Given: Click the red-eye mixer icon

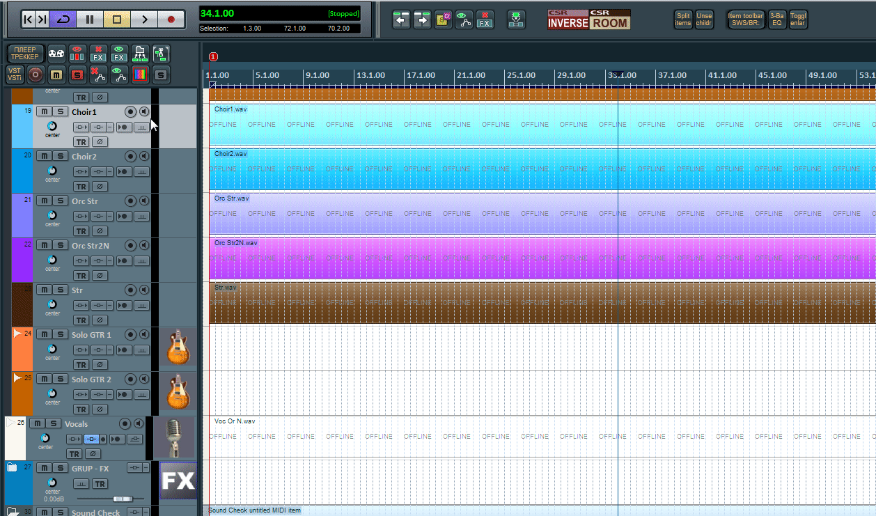Looking at the screenshot, I should [77, 54].
